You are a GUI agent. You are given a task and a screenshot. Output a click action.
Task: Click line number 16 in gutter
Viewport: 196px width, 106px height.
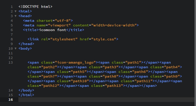coord(10,100)
